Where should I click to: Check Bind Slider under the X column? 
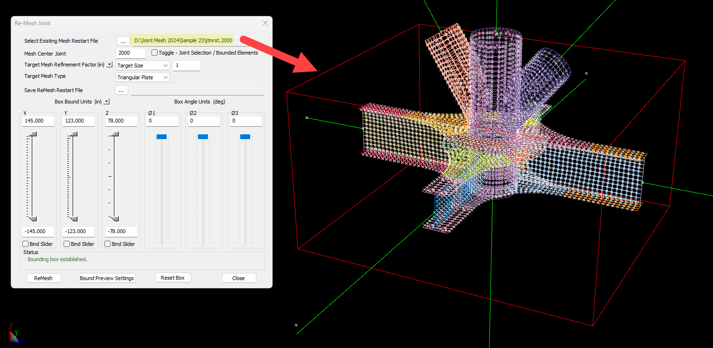tap(26, 244)
